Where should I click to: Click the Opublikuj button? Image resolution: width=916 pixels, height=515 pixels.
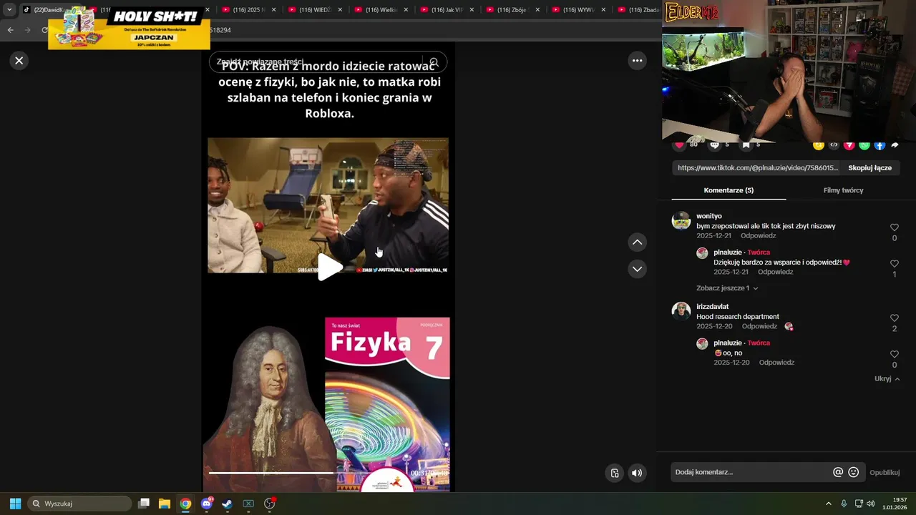click(885, 473)
